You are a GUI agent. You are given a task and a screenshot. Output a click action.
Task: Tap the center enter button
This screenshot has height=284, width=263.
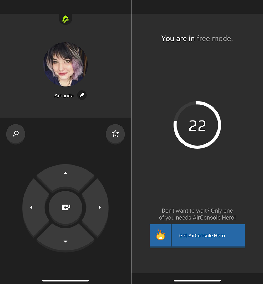click(65, 207)
